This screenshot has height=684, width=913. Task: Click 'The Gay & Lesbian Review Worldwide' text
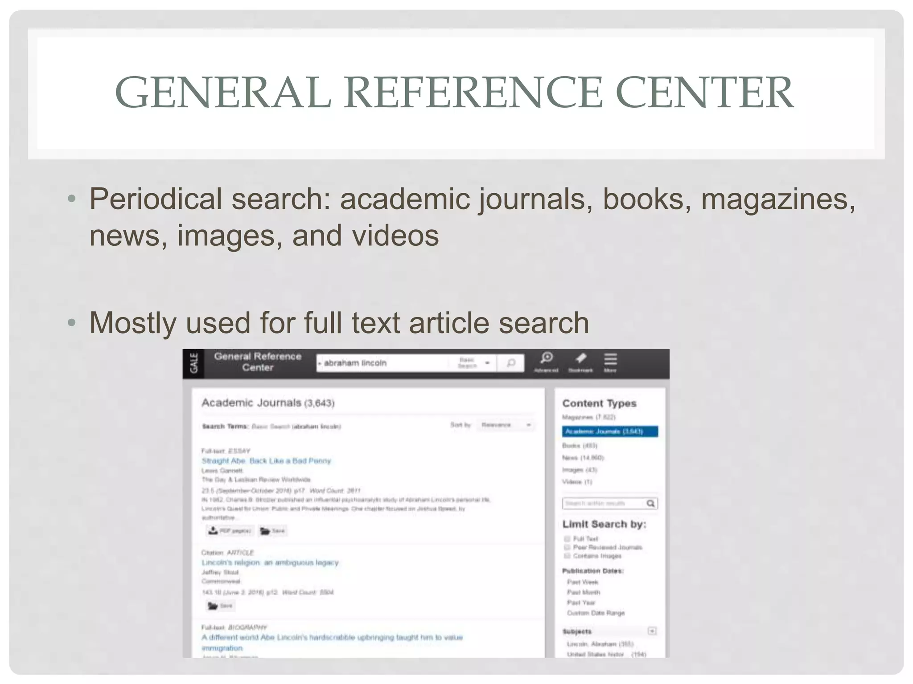tap(256, 480)
